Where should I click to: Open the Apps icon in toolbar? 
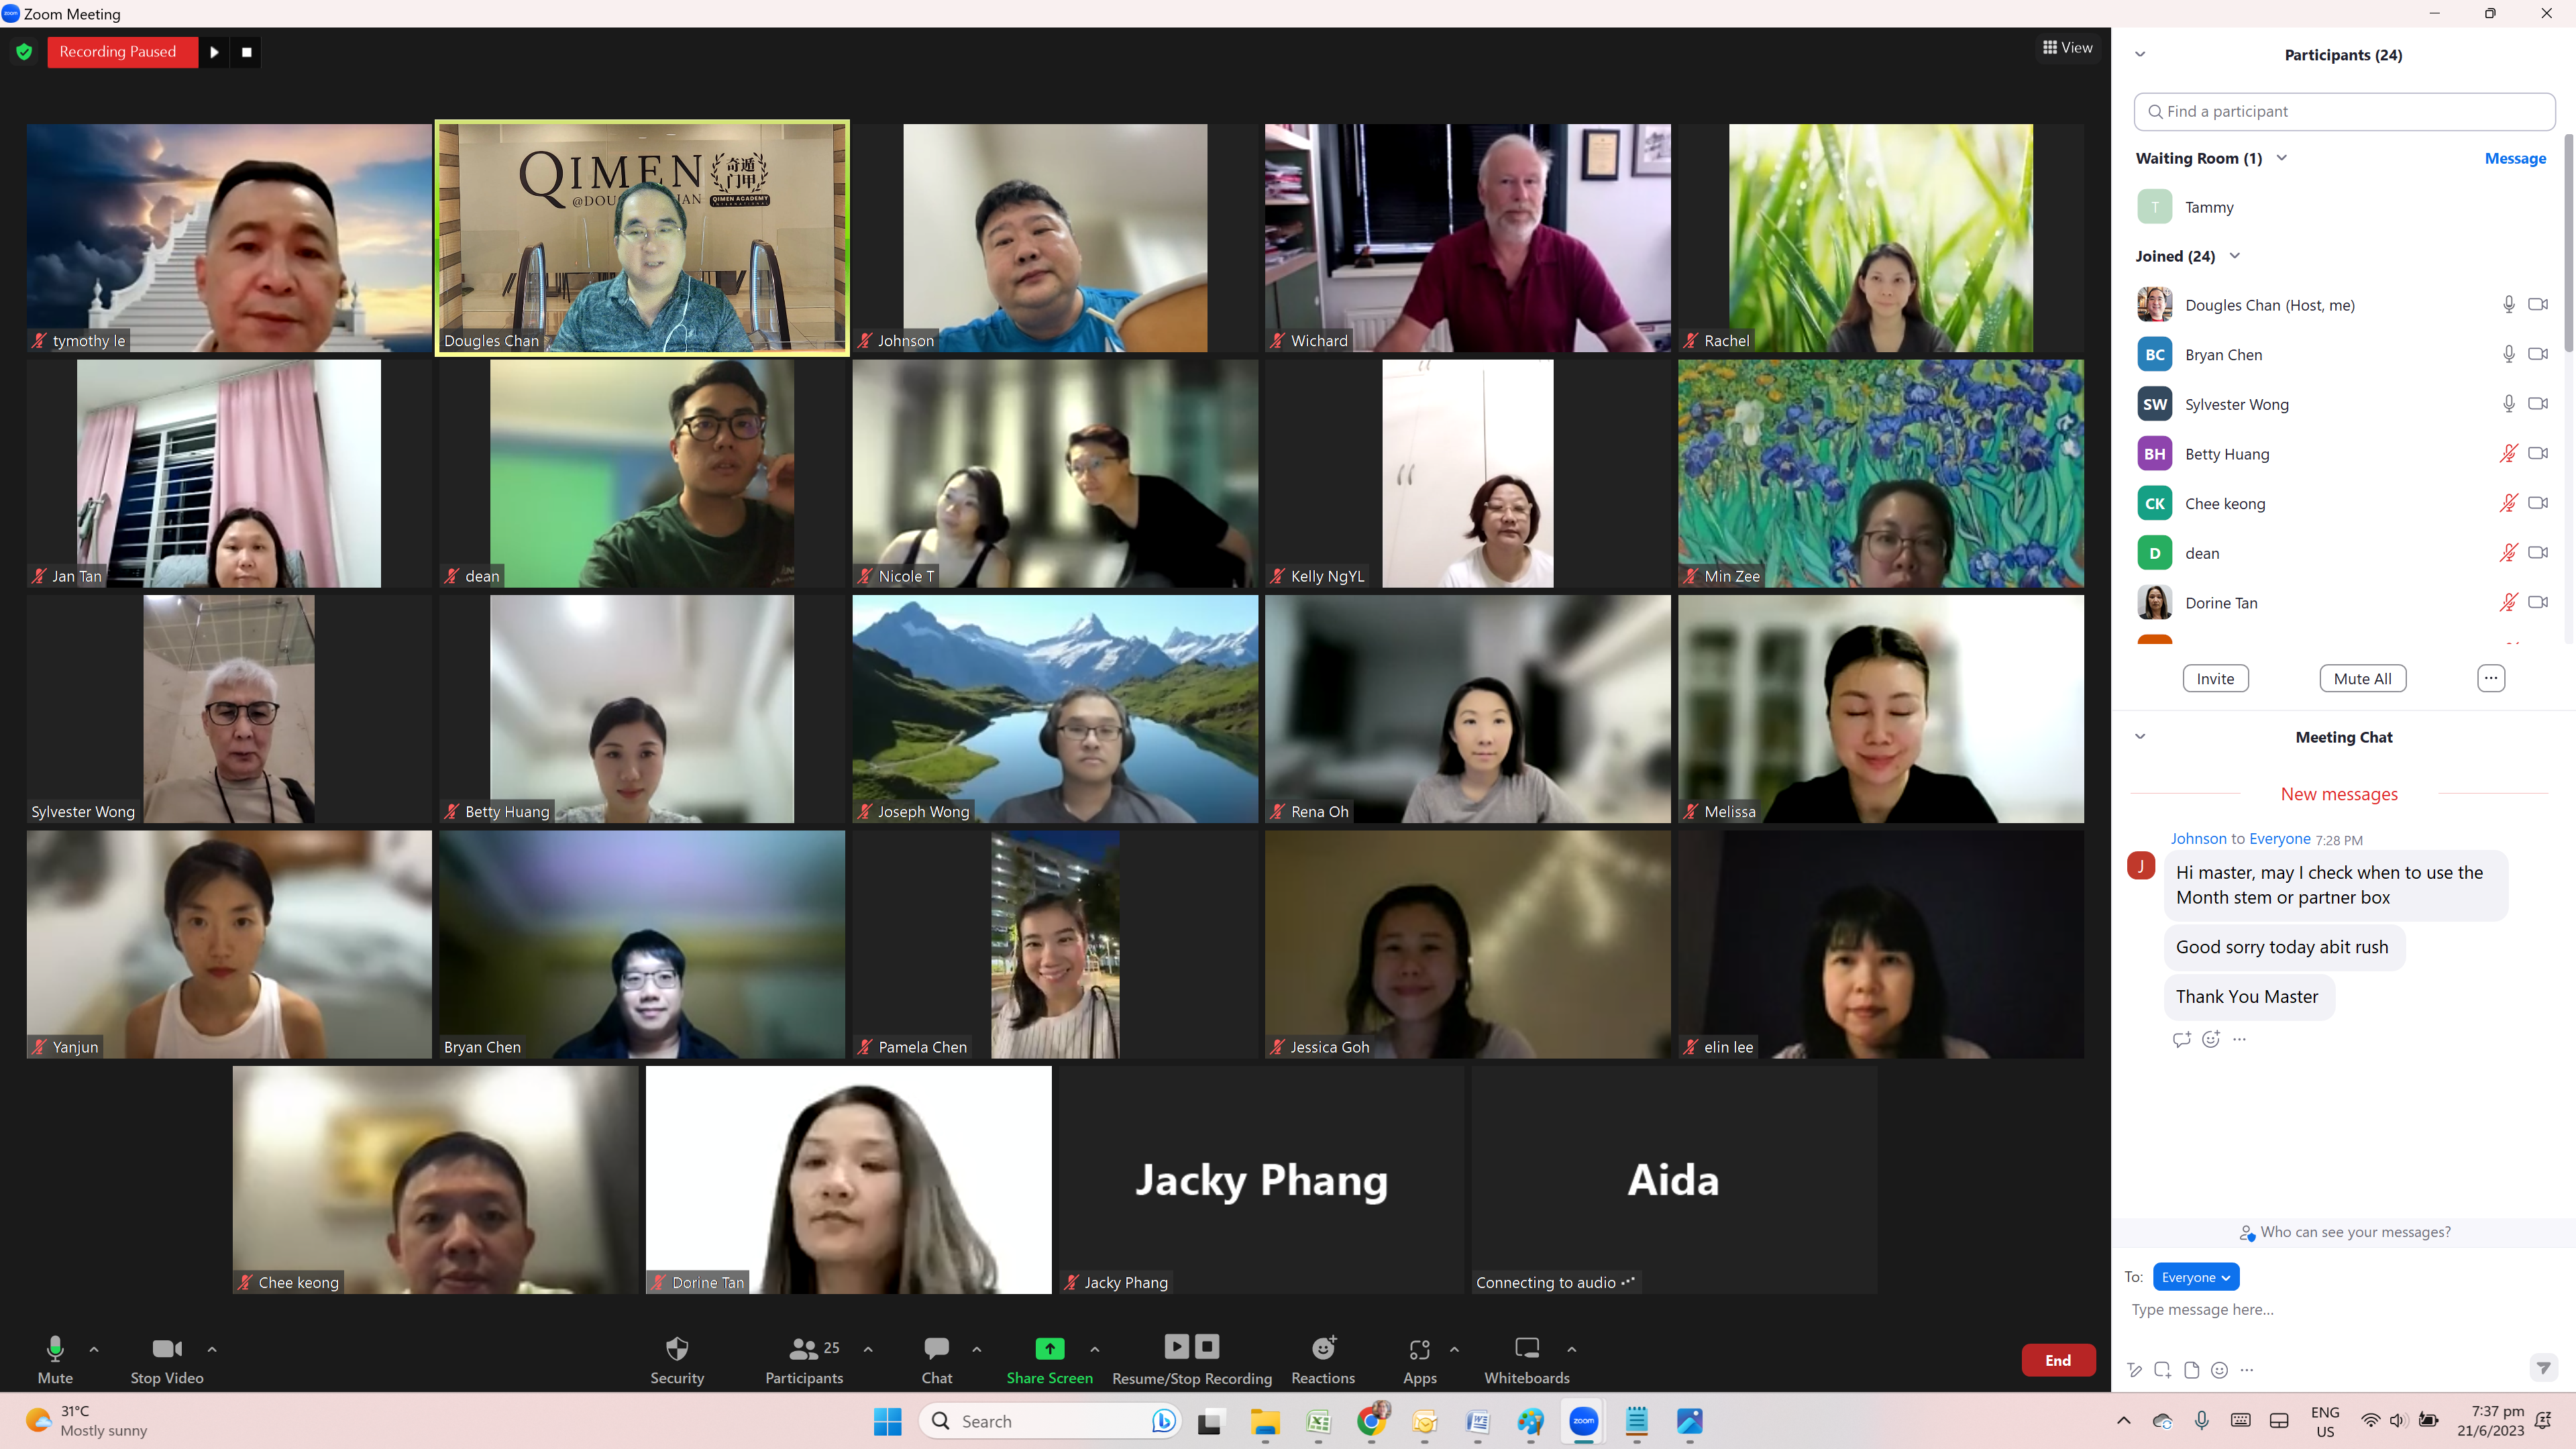click(1419, 1349)
